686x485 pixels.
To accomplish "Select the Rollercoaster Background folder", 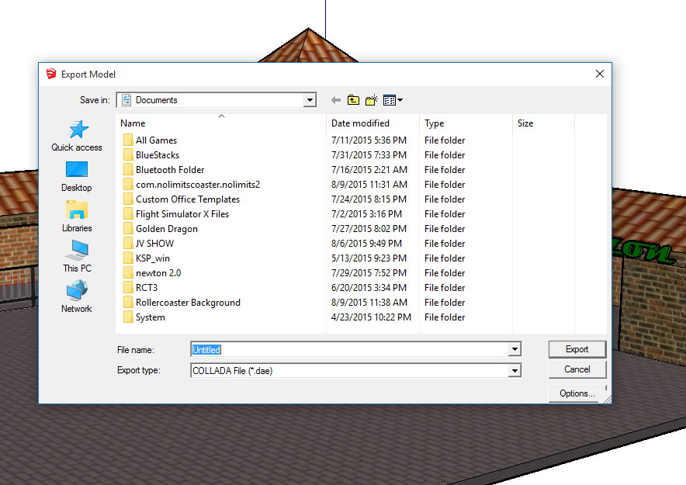I will coord(188,303).
